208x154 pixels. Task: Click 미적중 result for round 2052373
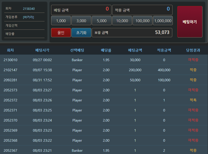193,90
